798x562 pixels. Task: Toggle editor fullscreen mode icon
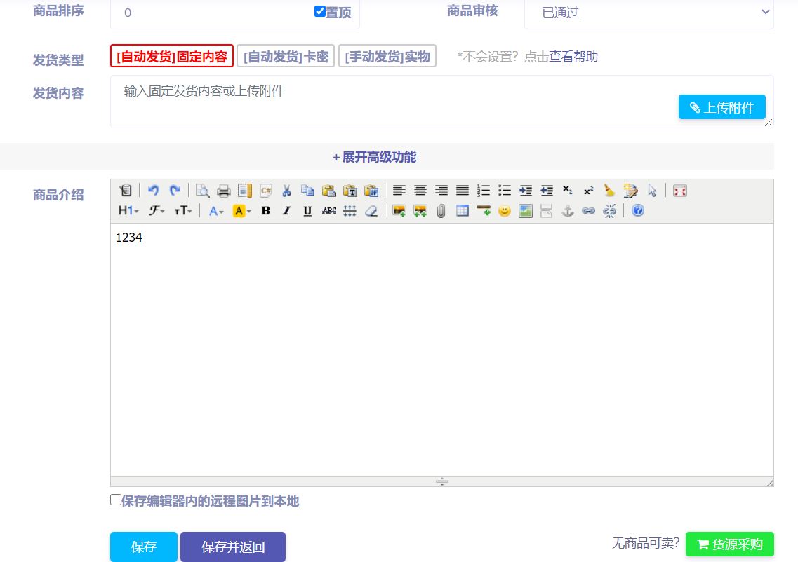[680, 191]
